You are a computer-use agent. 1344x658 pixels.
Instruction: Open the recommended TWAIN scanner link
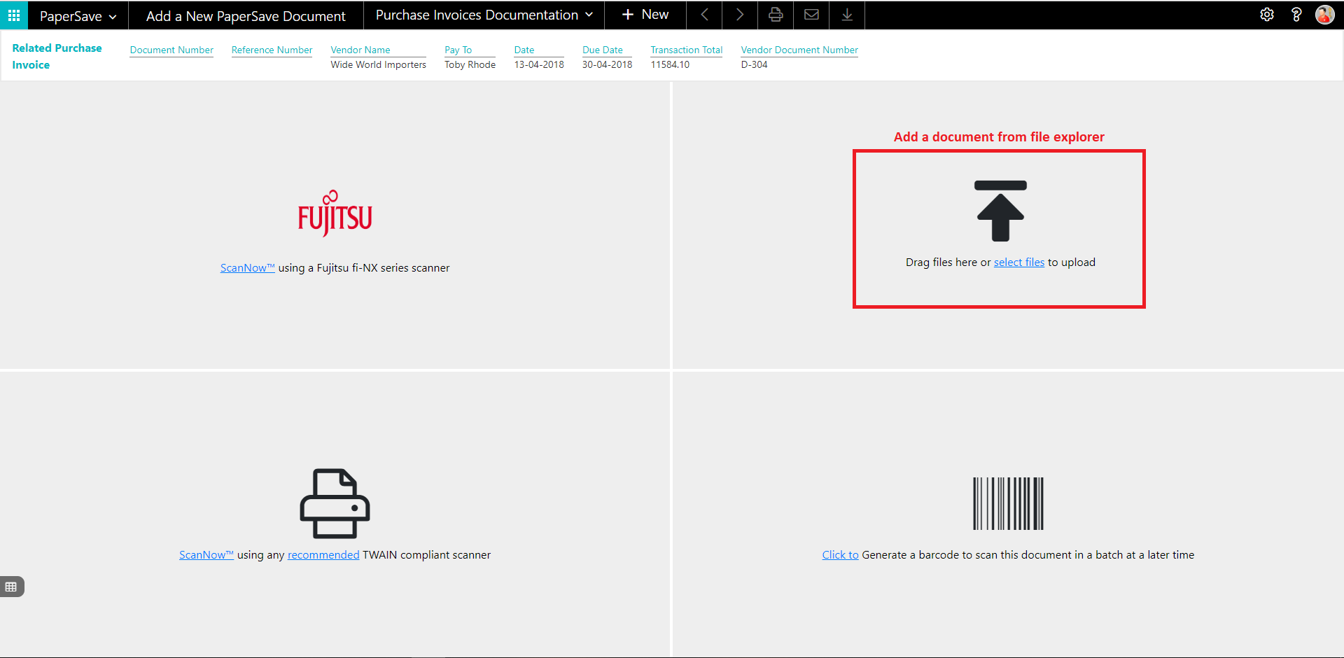[x=323, y=555]
